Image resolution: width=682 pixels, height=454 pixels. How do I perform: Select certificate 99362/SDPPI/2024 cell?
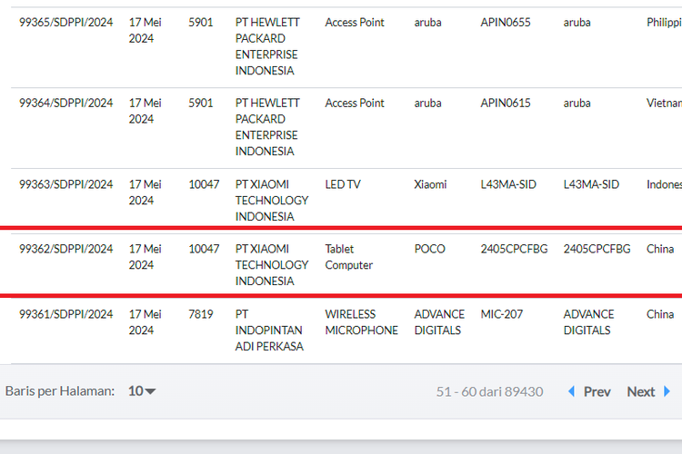(x=66, y=249)
